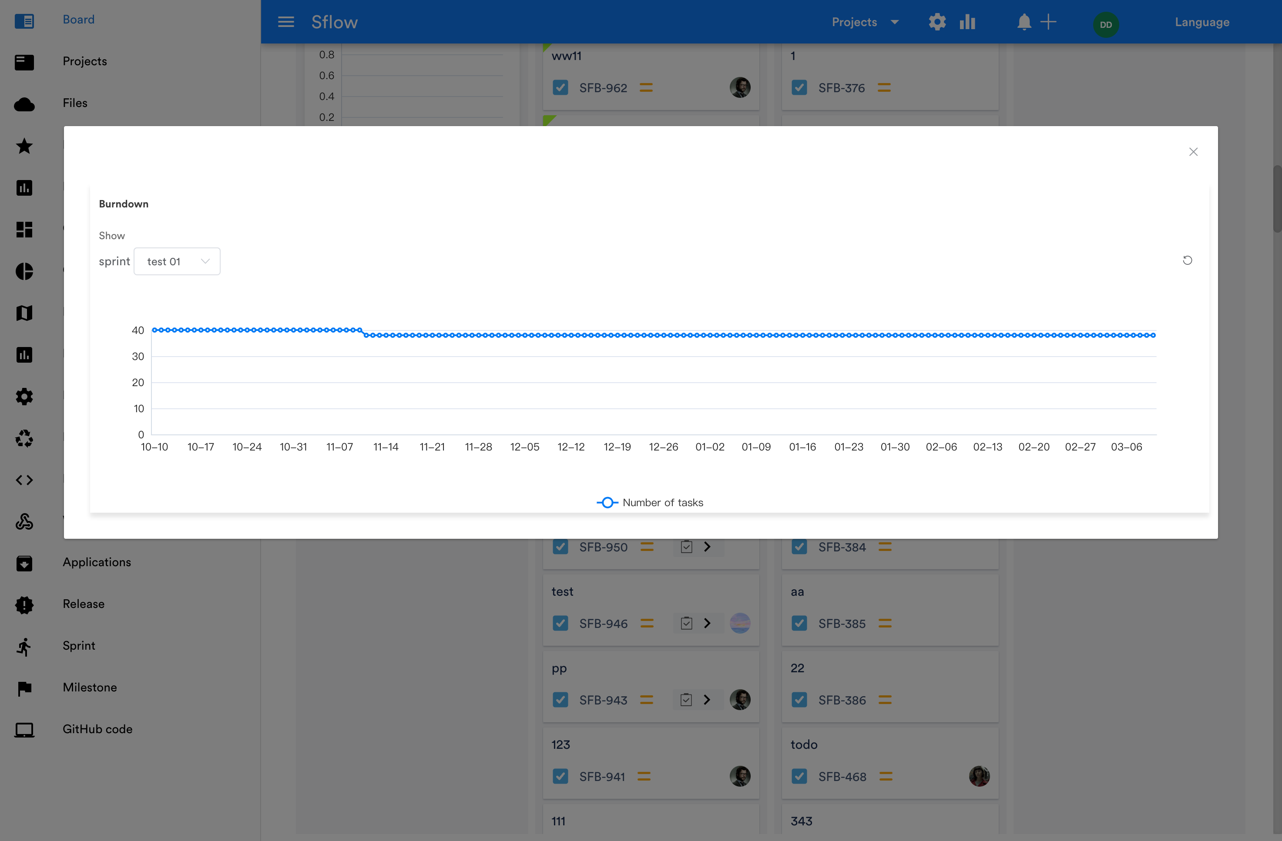Click the Number of tasks legend

point(650,502)
